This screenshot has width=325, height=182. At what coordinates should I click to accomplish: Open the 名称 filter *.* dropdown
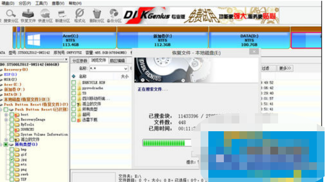(x=126, y=68)
